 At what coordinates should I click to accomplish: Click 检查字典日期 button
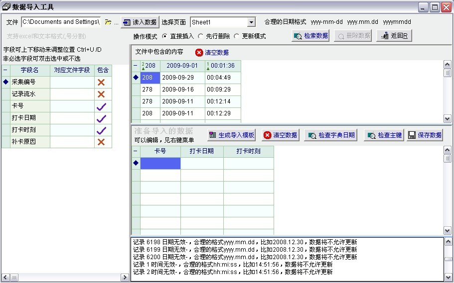[331, 135]
